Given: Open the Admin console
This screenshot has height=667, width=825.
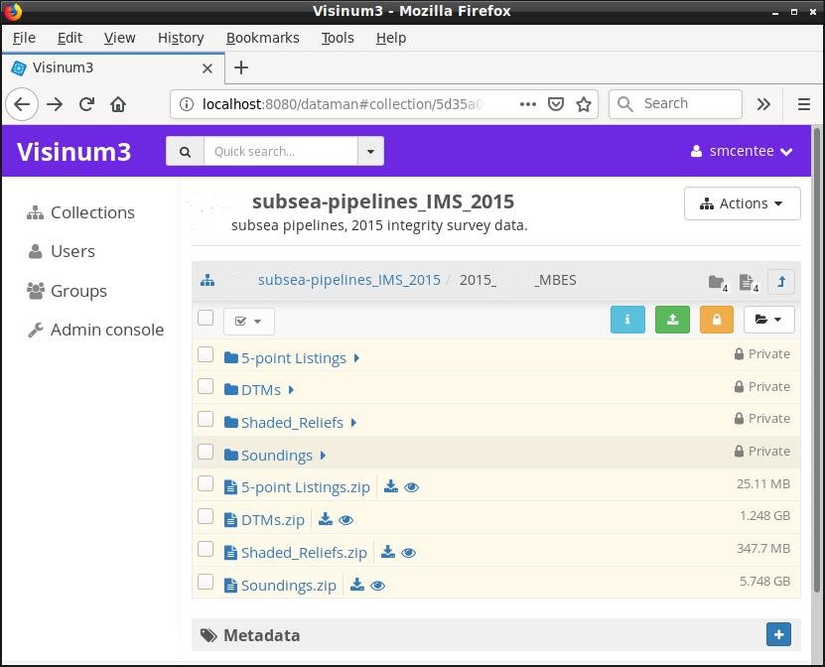Looking at the screenshot, I should (95, 330).
